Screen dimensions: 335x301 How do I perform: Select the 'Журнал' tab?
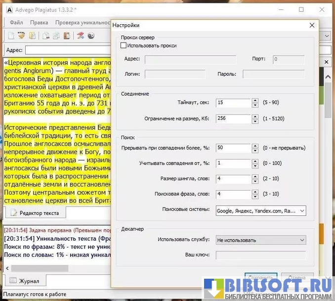[x=25, y=281]
